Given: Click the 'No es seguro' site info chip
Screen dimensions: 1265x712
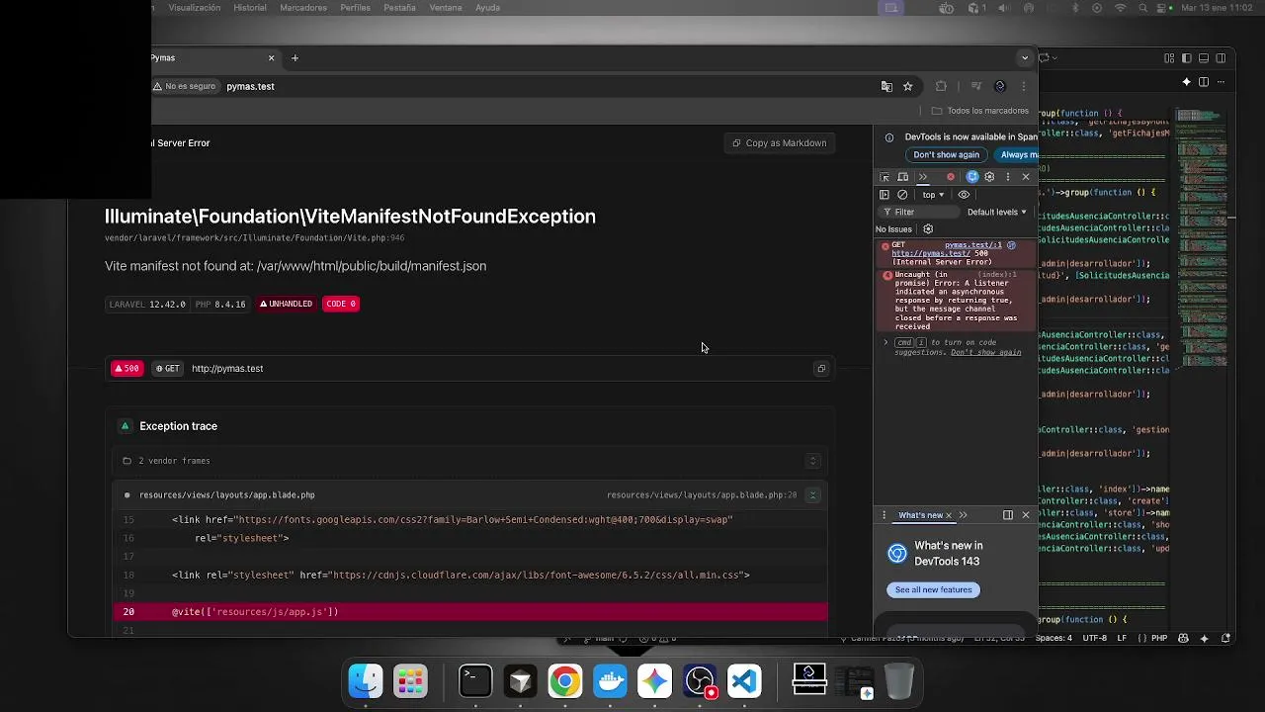Looking at the screenshot, I should 184,86.
